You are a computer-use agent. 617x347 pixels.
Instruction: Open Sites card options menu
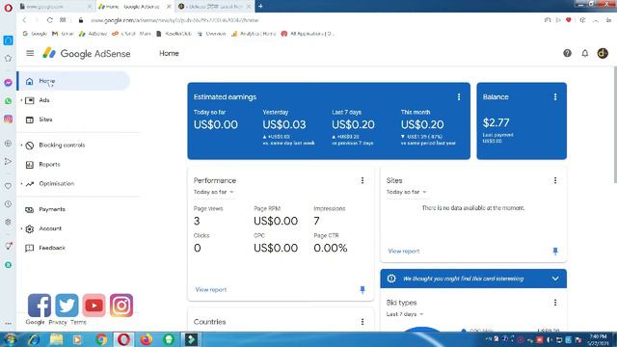(x=555, y=180)
